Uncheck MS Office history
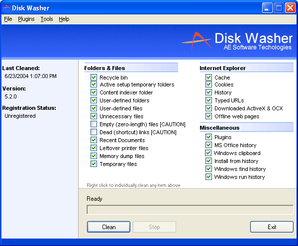The height and width of the screenshot is (246, 298). 208,145
